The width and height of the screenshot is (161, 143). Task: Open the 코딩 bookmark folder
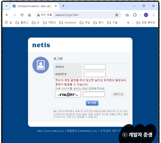(85, 23)
